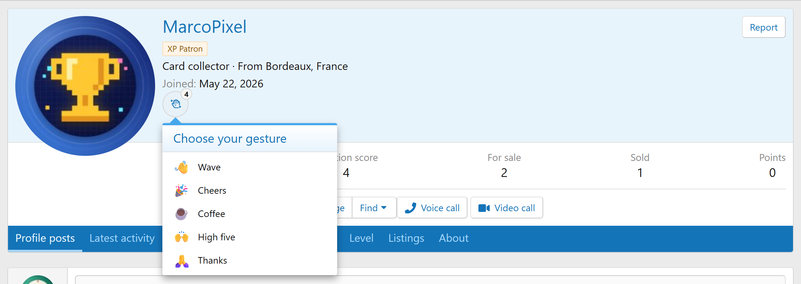Choose the Coffee cup icon
The image size is (801, 284).
point(181,214)
